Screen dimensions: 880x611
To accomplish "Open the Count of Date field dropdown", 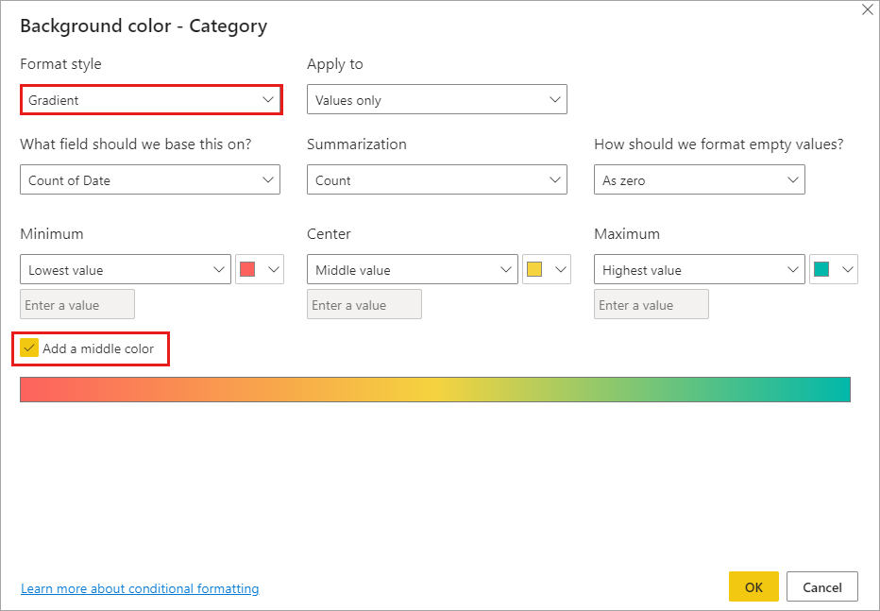I will [x=150, y=179].
